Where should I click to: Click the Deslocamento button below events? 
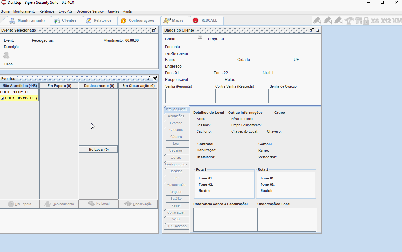59,204
